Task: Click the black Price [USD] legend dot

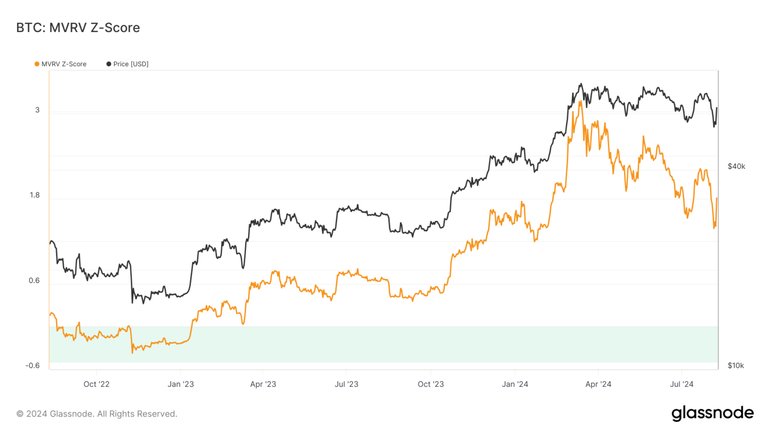Action: point(108,64)
